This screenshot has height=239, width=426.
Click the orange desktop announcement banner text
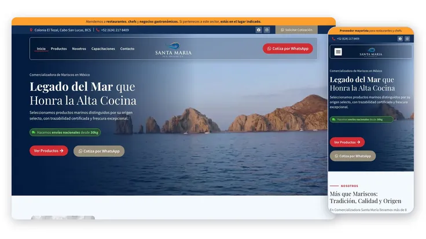173,21
